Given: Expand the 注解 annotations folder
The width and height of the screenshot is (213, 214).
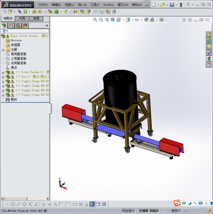Looking at the screenshot, I should tap(3, 50).
